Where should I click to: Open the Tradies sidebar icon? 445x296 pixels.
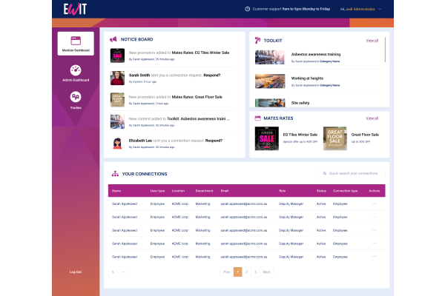[x=76, y=97]
